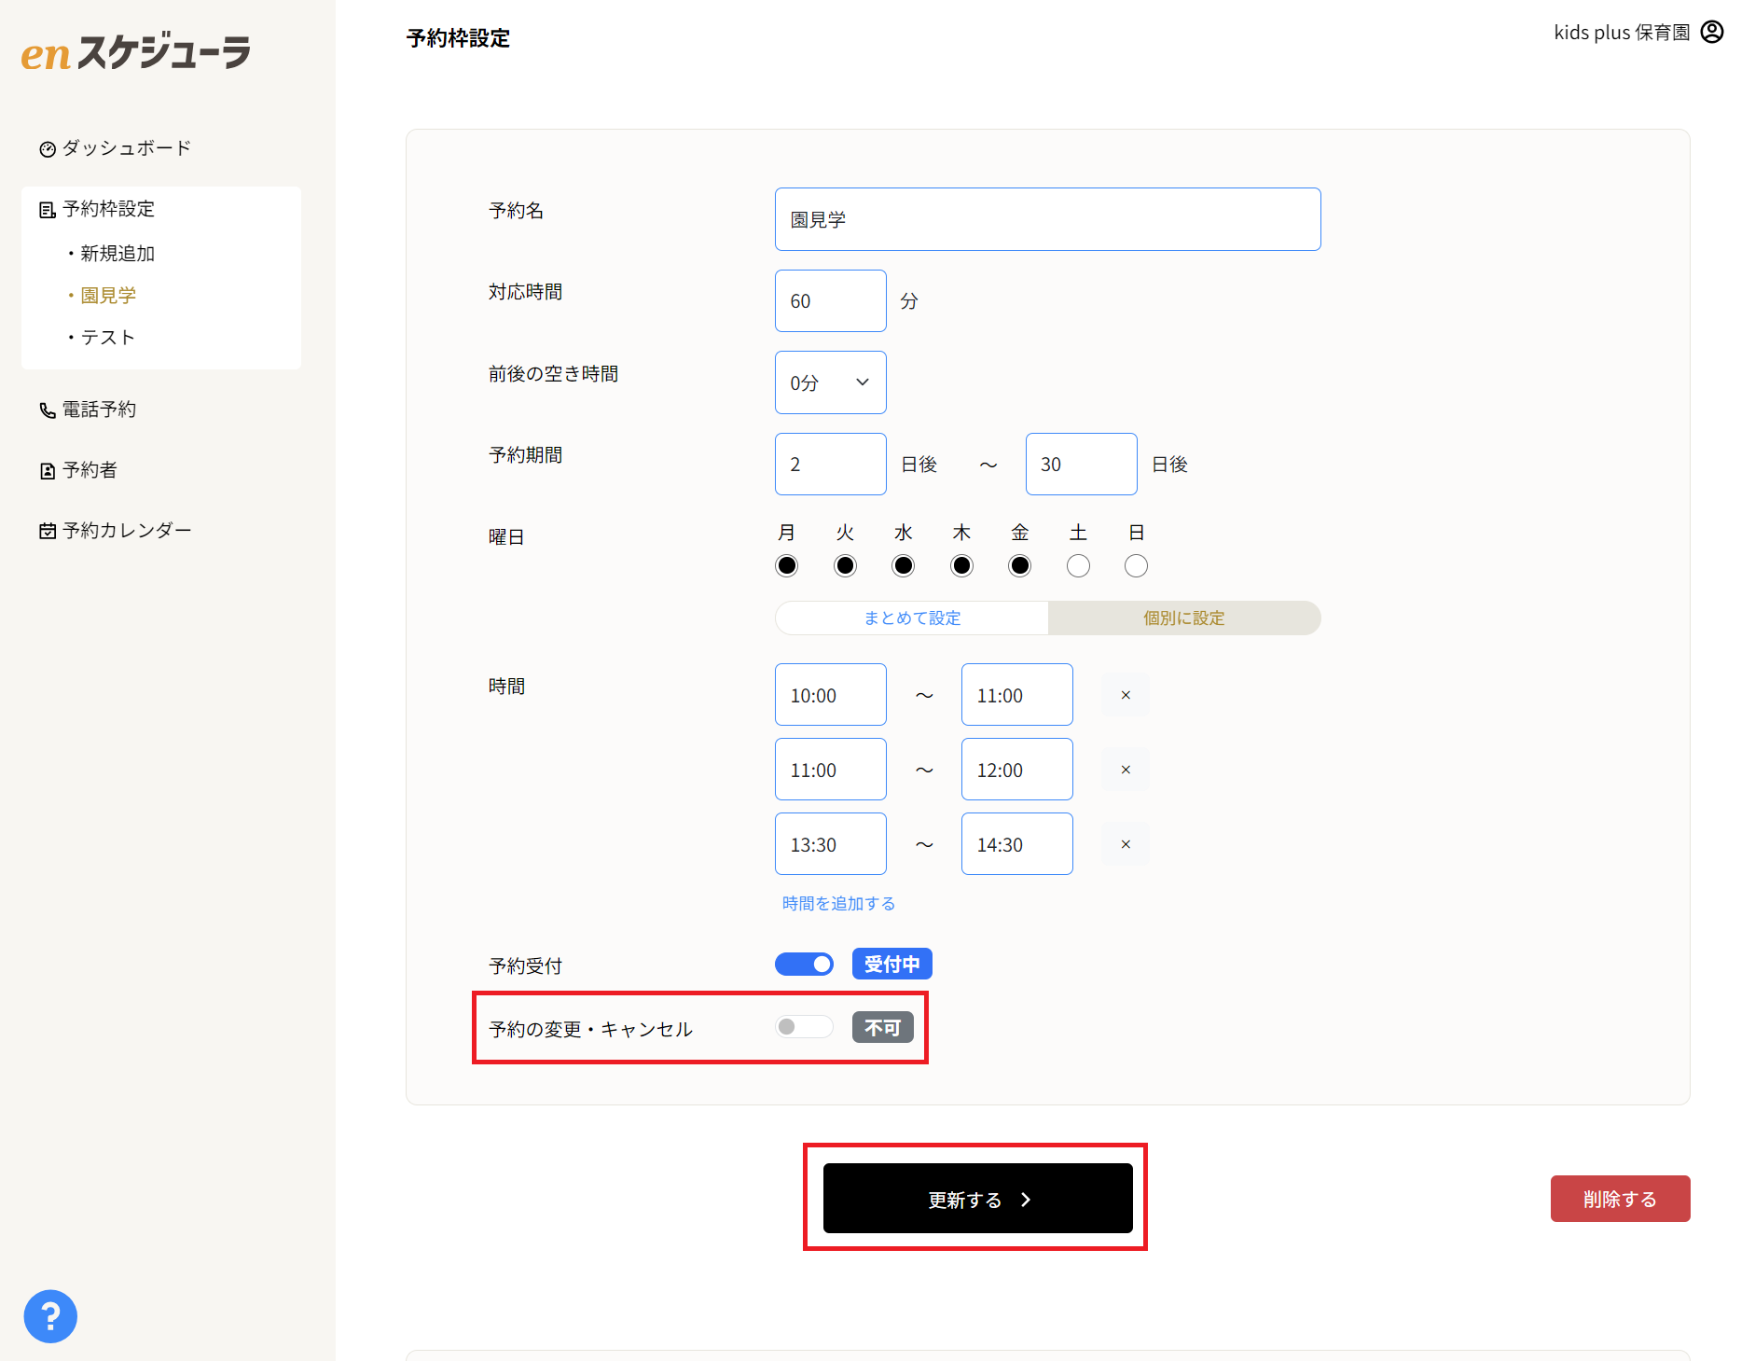Click the 予約名 input field
This screenshot has width=1755, height=1361.
(x=1047, y=219)
